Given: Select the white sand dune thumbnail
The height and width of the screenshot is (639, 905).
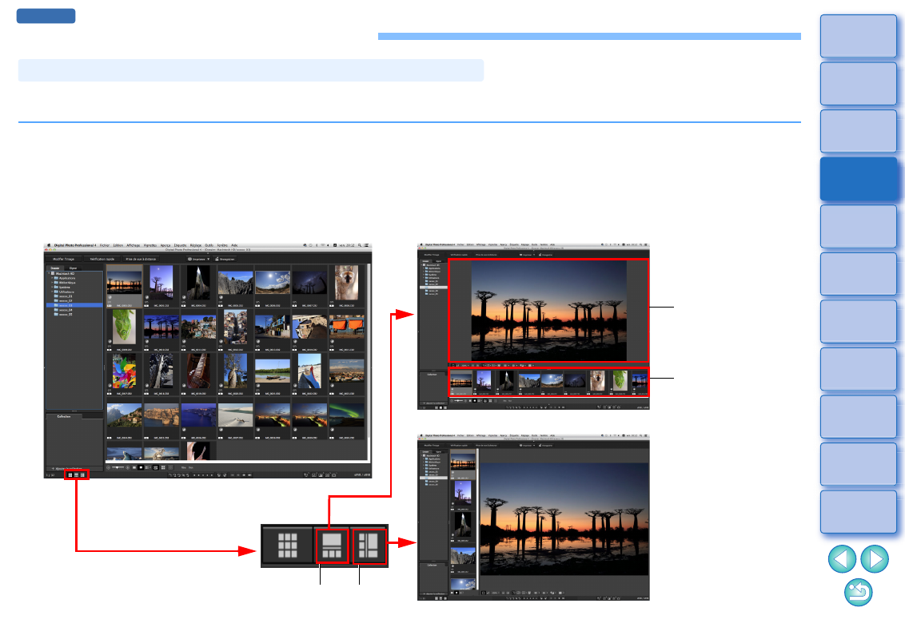Looking at the screenshot, I should pos(236,416).
